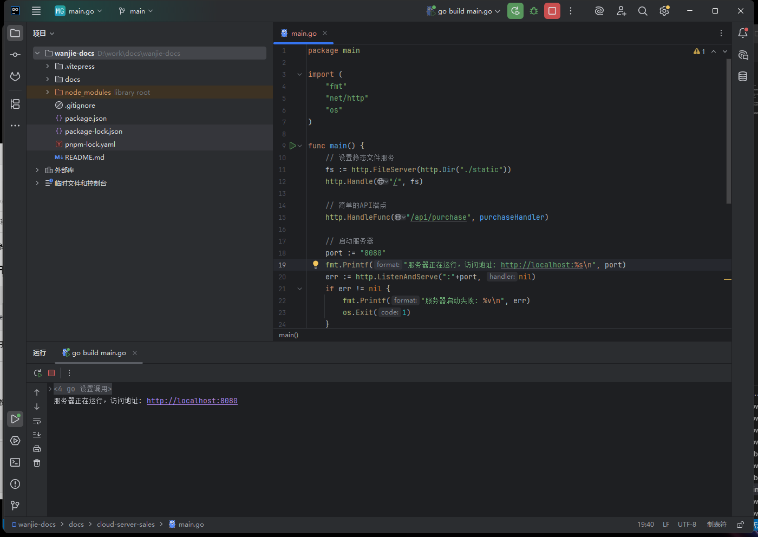This screenshot has width=758, height=537.
Task: Expand the node_modules folder
Action: coord(48,93)
